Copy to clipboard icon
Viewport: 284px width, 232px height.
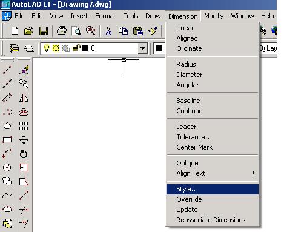tap(123, 31)
